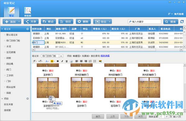Click the 共享 share button
Image resolution: width=186 pixels, height=121 pixels.
pos(31,22)
